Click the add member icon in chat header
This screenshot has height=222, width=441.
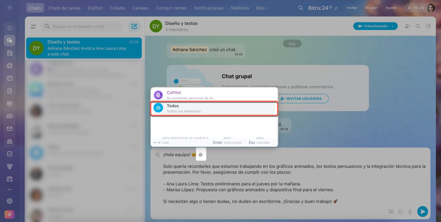click(x=408, y=26)
